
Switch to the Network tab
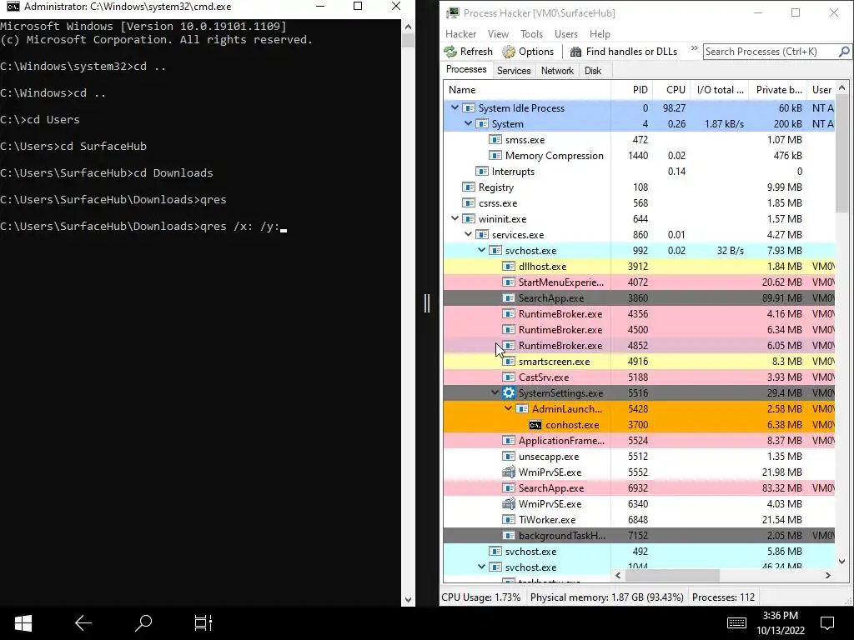557,71
